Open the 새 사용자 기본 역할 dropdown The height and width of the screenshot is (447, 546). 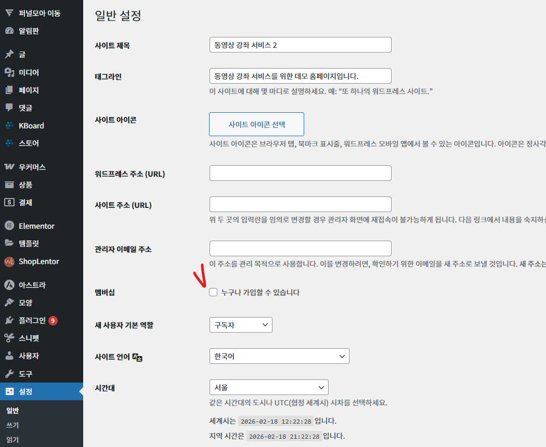coord(241,325)
